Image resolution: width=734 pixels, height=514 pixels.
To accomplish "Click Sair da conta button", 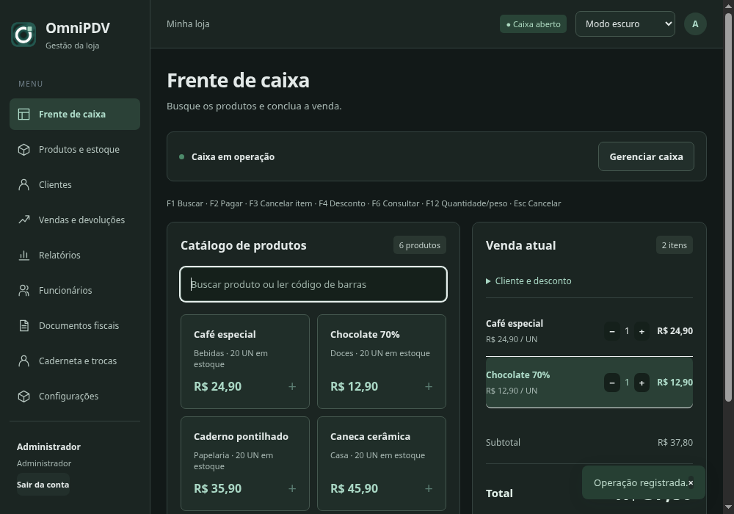I will click(43, 485).
